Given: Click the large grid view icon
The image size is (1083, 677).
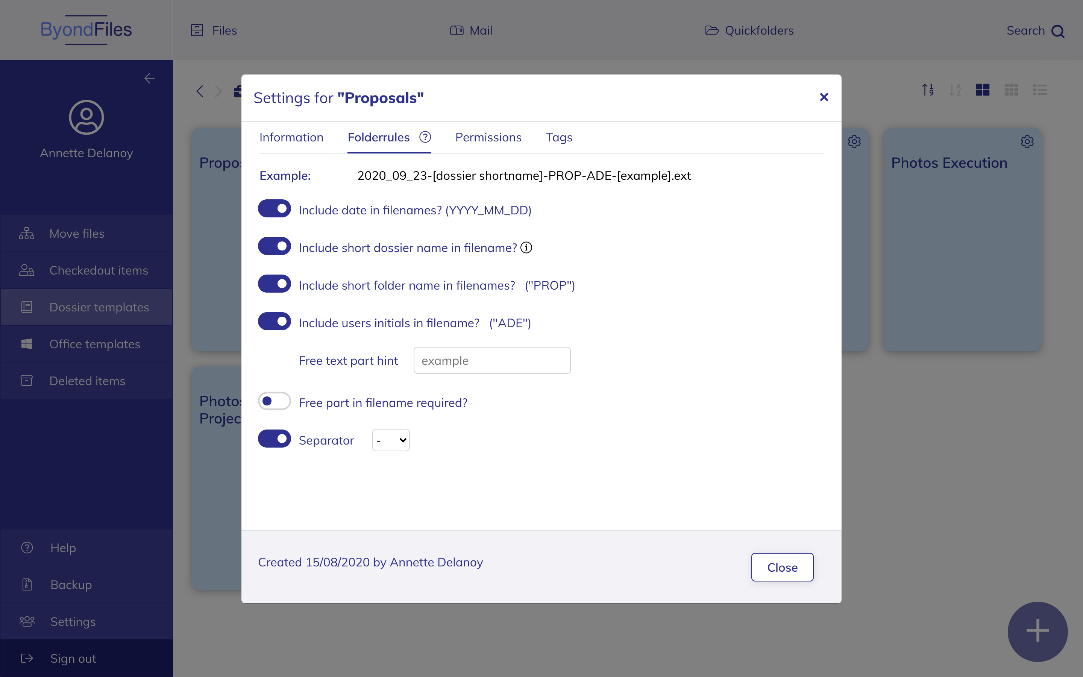Looking at the screenshot, I should (982, 90).
